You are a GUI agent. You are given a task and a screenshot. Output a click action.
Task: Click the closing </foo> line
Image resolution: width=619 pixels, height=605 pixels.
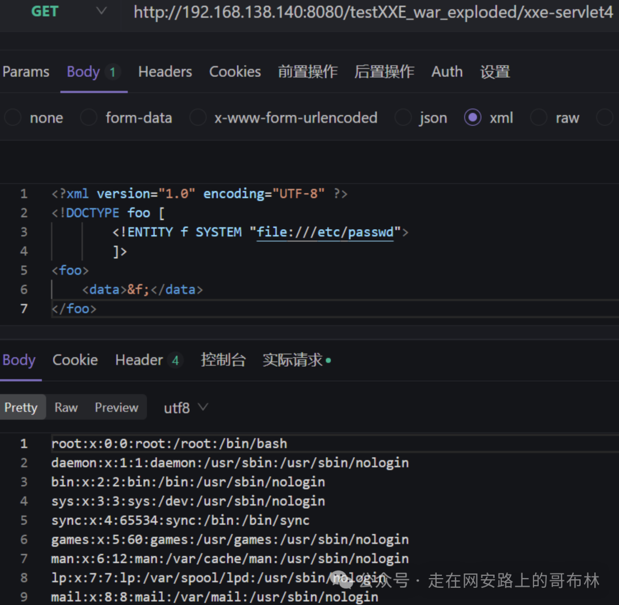click(74, 309)
